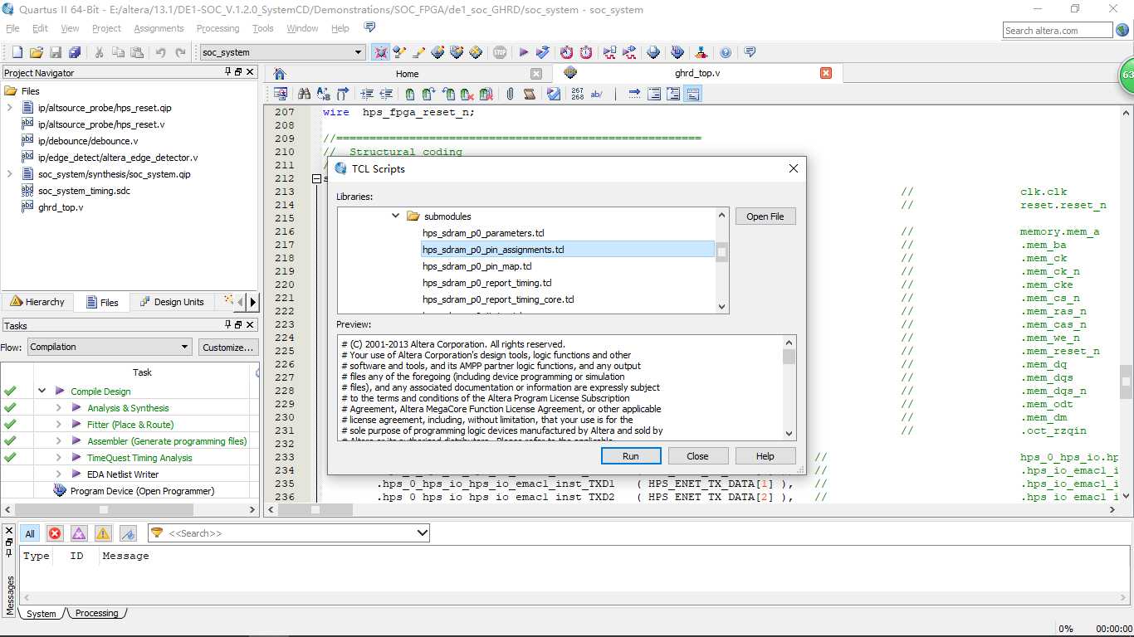1134x637 pixels.
Task: Click the Libraries list vertical scrollbar
Action: click(722, 260)
